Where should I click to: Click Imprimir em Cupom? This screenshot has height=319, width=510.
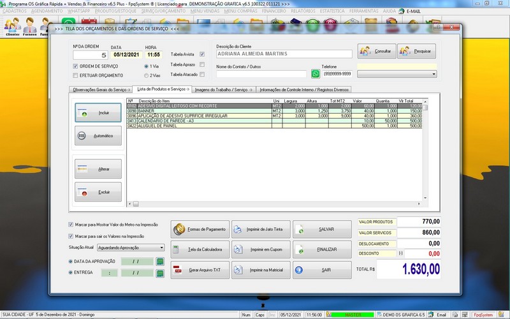(261, 249)
